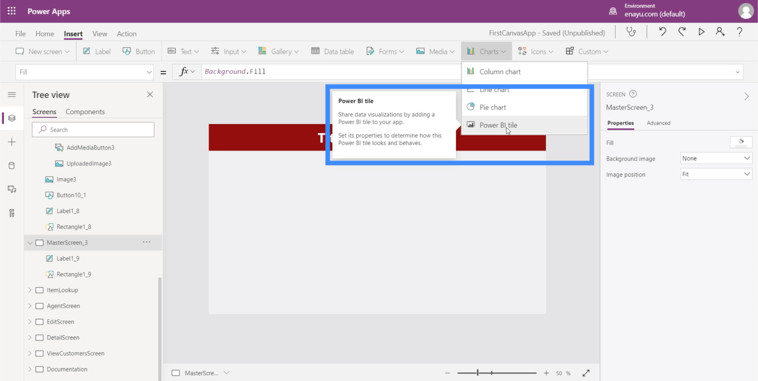Expand the Documentation screen node
758x381 pixels.
[30, 369]
